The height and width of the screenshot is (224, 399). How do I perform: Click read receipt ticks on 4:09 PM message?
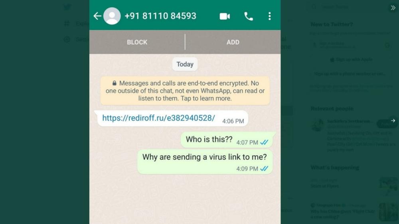(264, 168)
